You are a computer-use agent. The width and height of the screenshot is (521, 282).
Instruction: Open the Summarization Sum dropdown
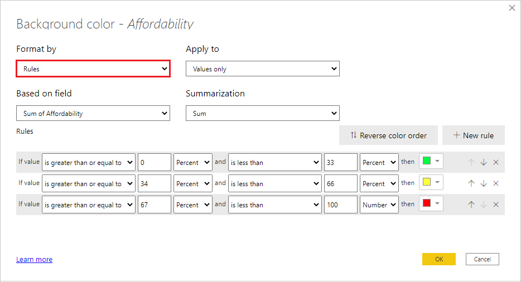[263, 113]
